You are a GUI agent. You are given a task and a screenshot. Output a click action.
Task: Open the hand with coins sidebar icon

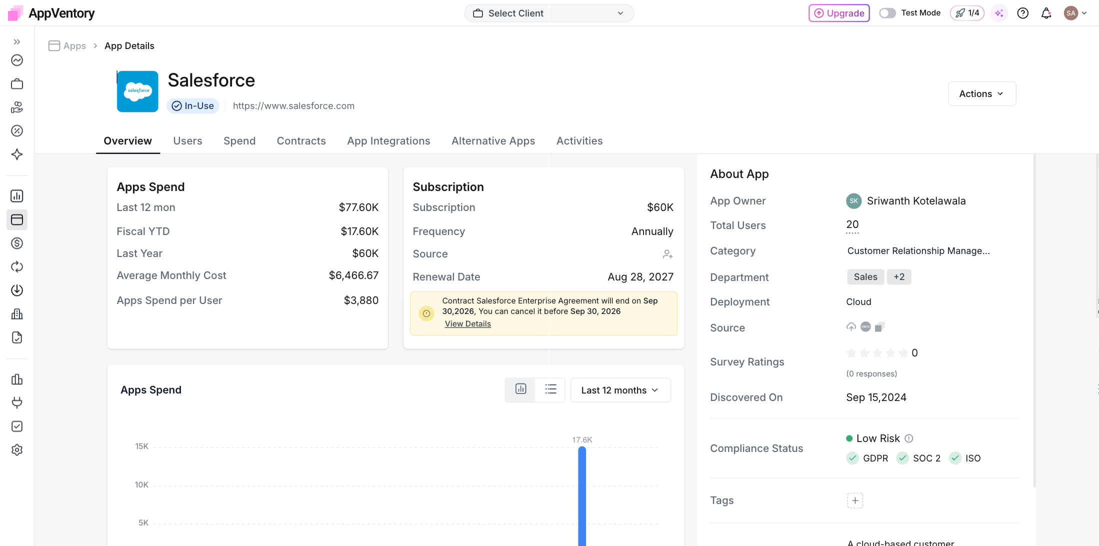17,107
